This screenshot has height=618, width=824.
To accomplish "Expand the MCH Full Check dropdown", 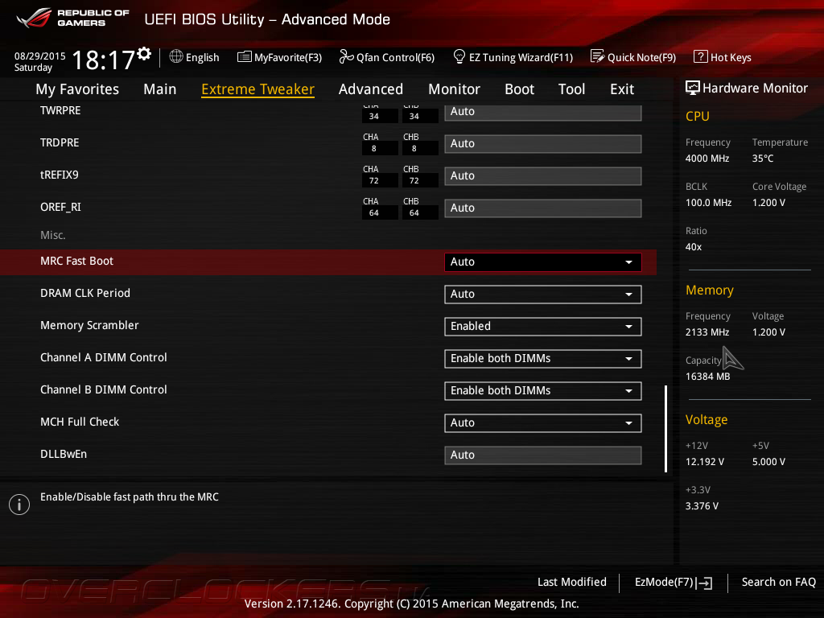I will (543, 423).
